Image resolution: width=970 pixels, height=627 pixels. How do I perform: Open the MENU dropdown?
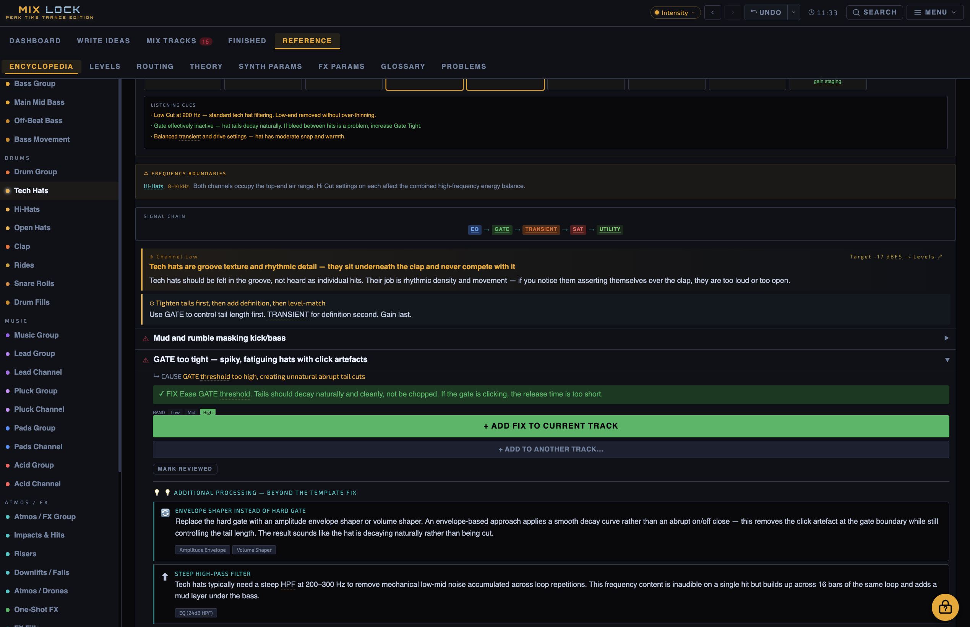934,12
